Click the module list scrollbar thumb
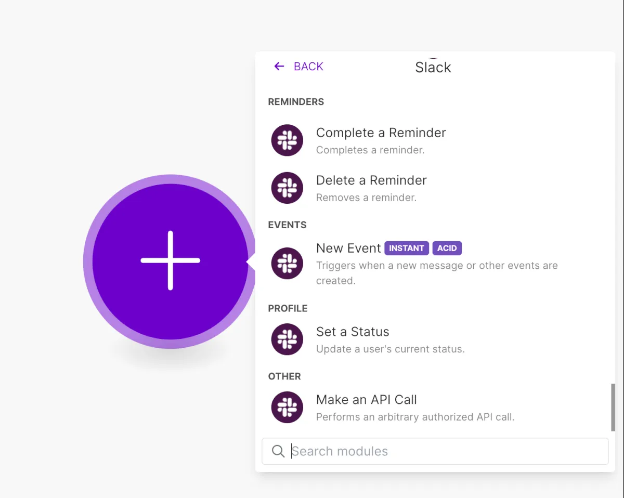 pos(613,407)
